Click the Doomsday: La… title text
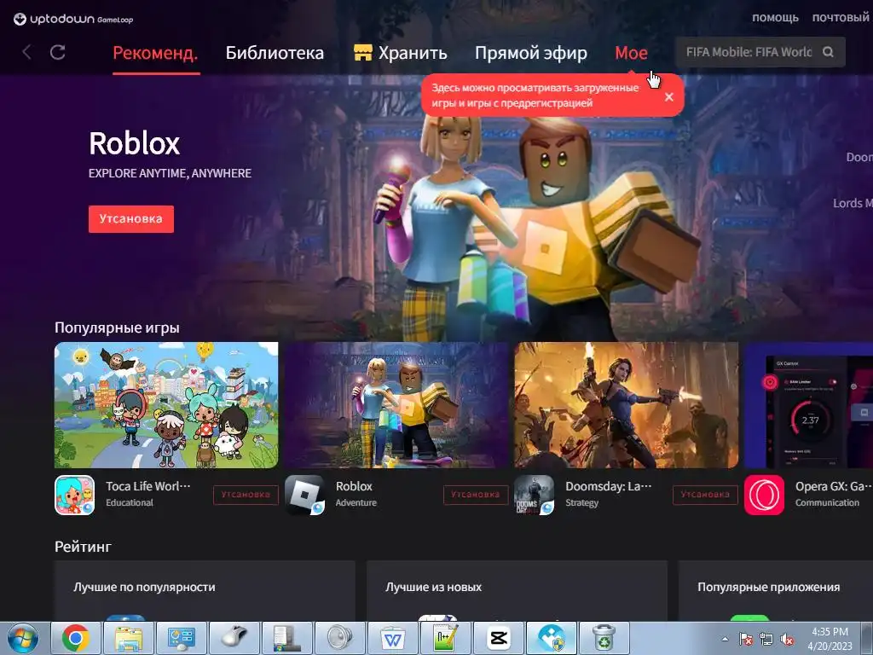873x655 pixels. (x=609, y=486)
